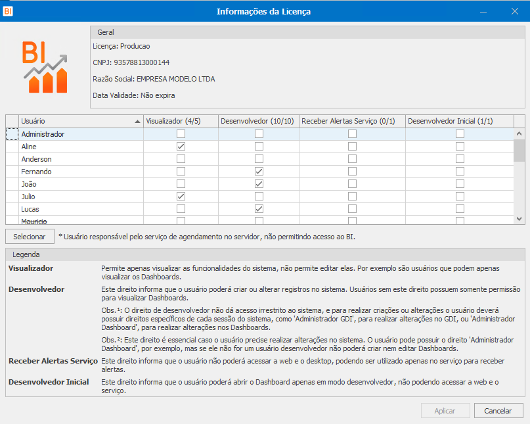The image size is (530, 424).
Task: Select the Fernando user row
Action: click(259, 172)
